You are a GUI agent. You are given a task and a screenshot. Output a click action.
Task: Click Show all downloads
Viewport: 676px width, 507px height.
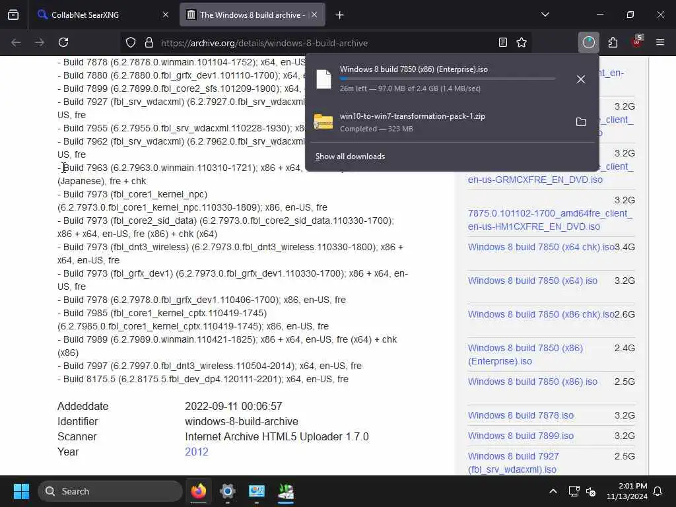tap(350, 156)
